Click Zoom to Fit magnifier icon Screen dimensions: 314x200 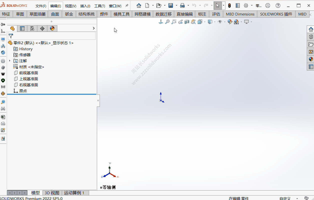(x=167, y=22)
